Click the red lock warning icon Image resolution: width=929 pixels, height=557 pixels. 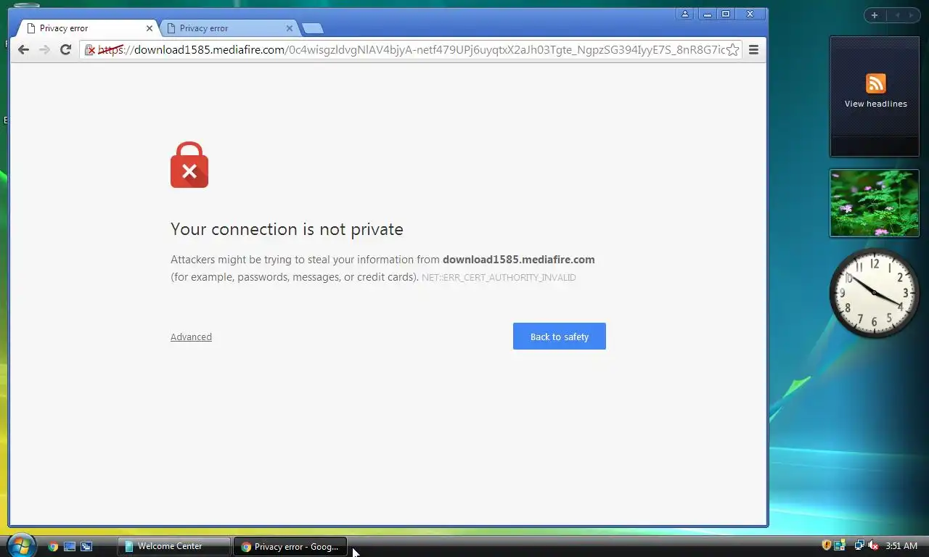point(189,165)
